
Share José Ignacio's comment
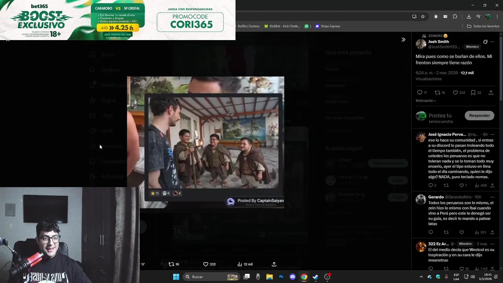click(x=492, y=185)
